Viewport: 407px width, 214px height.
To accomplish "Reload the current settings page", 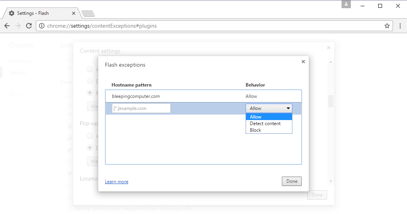I will click(29, 26).
